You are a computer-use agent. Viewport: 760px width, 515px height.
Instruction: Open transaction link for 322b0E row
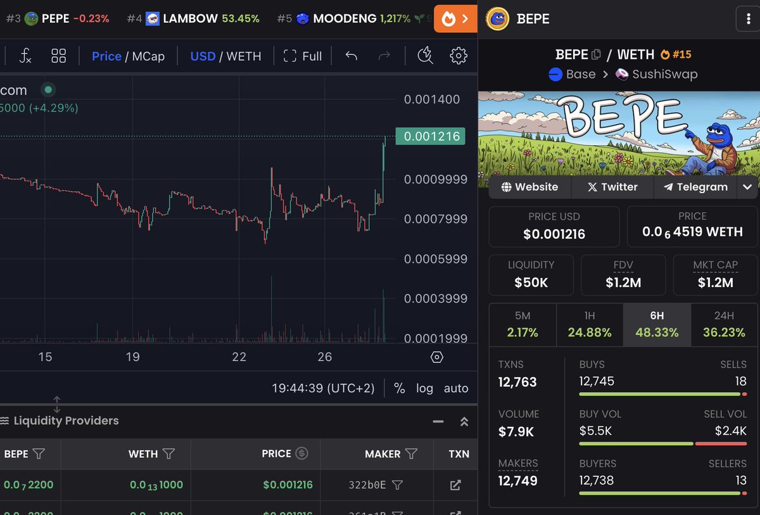point(455,485)
